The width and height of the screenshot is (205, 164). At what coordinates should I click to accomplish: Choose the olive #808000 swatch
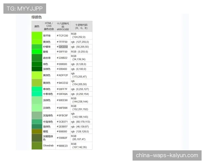click(37, 132)
